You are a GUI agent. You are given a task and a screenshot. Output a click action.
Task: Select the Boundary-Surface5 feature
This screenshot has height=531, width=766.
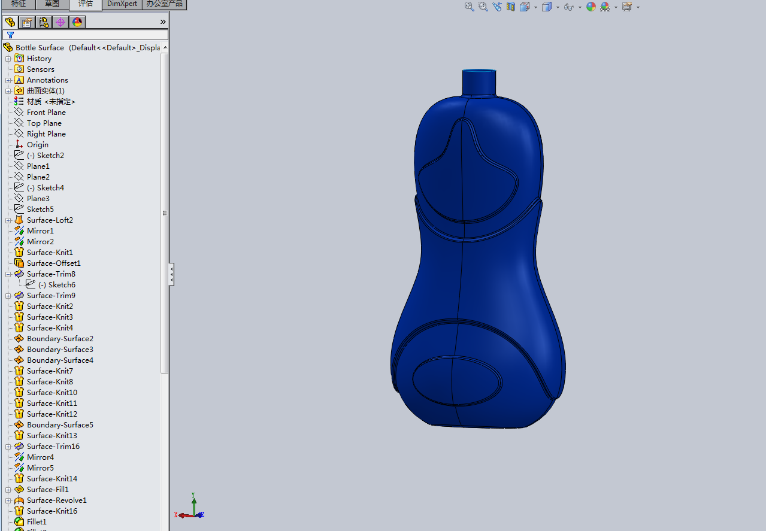tap(60, 425)
